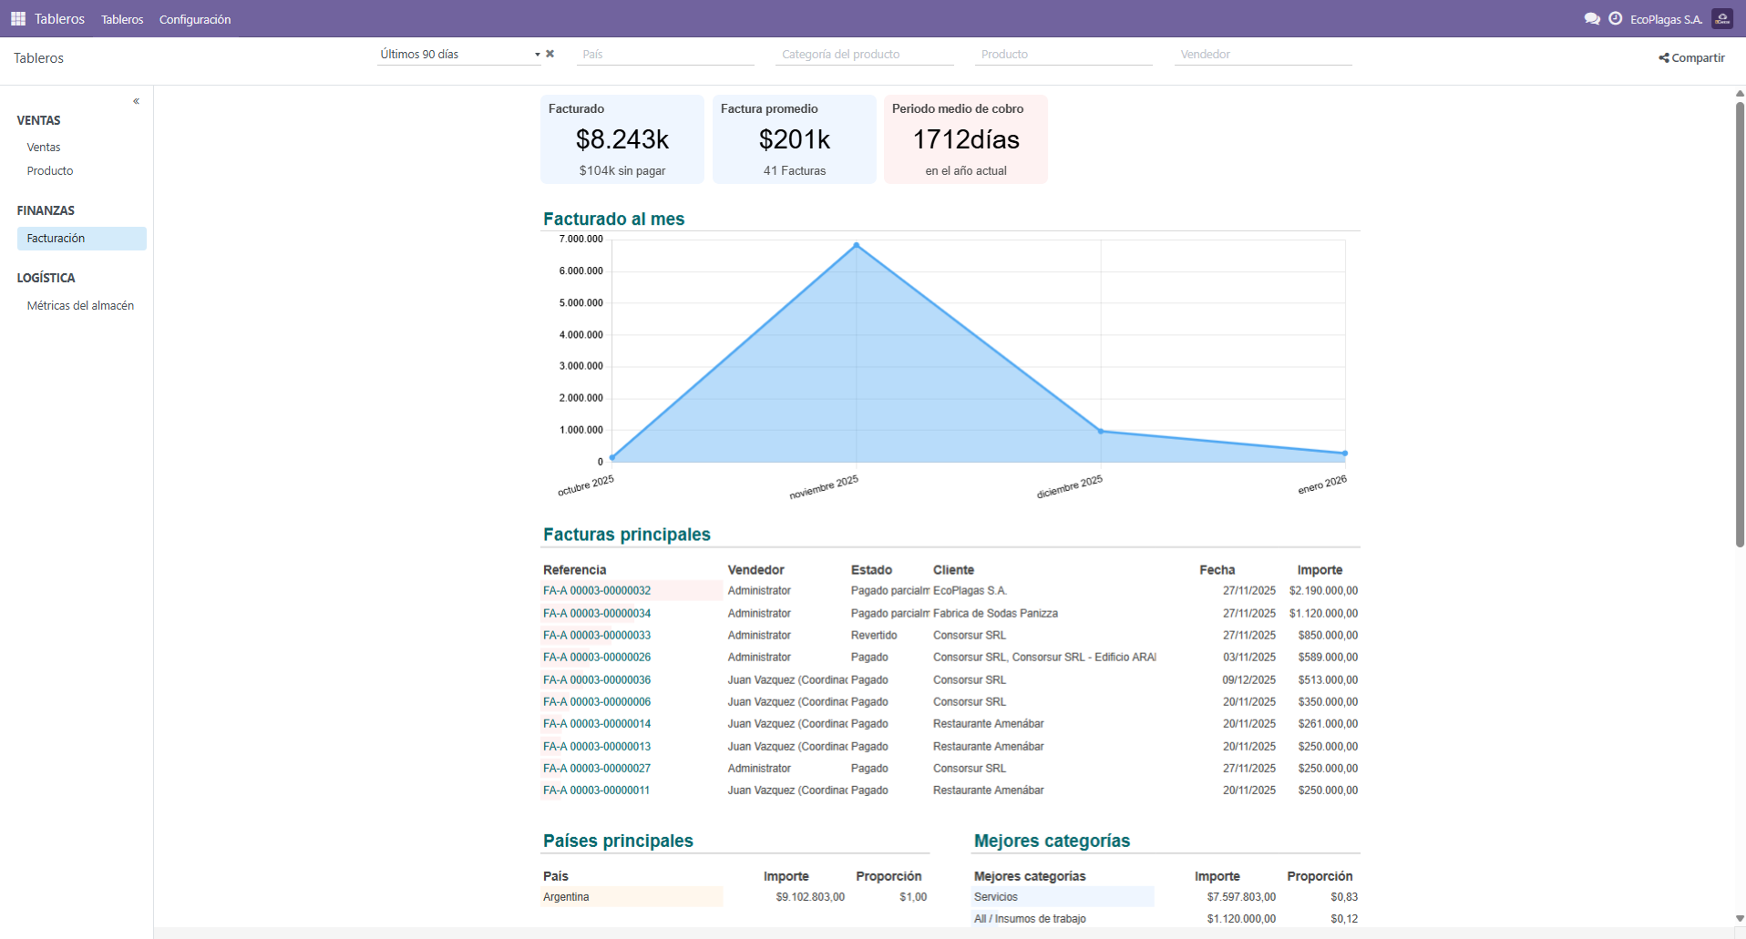
Task: Collapse the sidebar with double chevron
Action: pos(136,101)
